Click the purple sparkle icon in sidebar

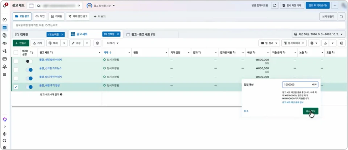click(4, 119)
